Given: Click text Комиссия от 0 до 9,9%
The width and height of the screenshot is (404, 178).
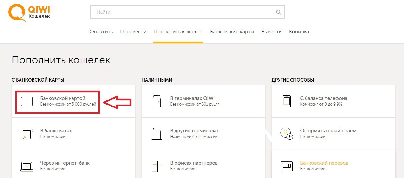Looking at the screenshot, I should pos(321,104).
